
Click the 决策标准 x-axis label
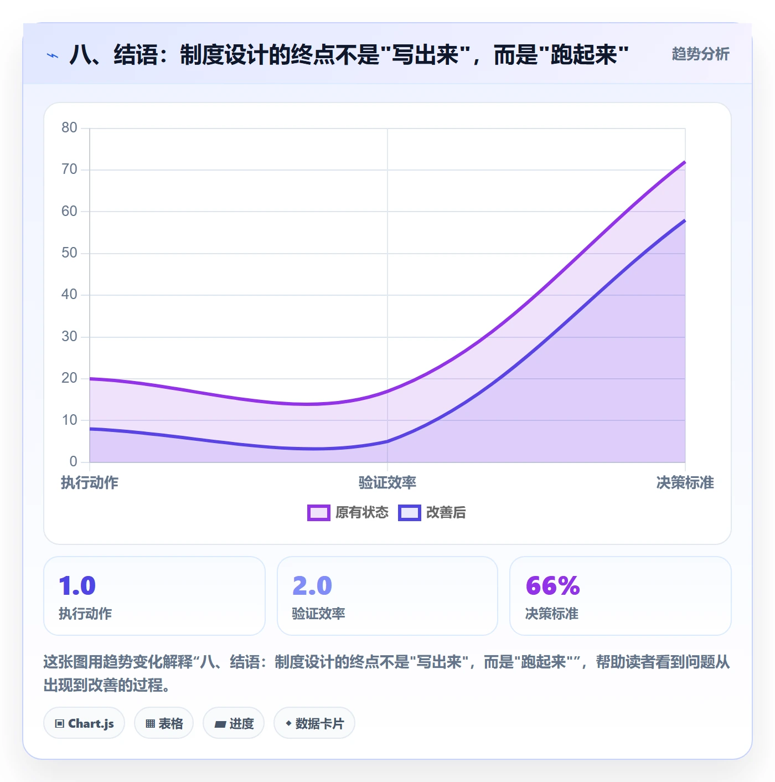click(685, 483)
